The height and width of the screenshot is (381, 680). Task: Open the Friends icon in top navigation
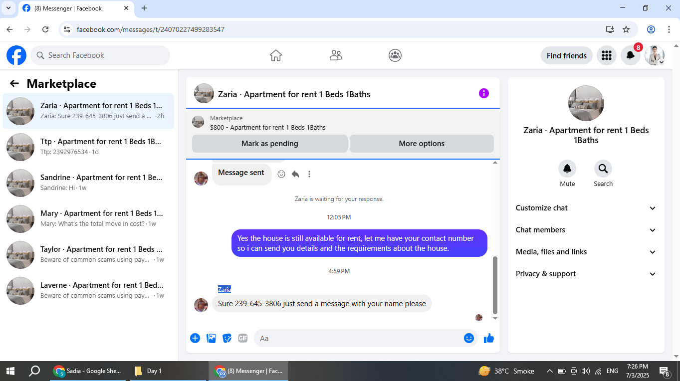click(x=336, y=55)
